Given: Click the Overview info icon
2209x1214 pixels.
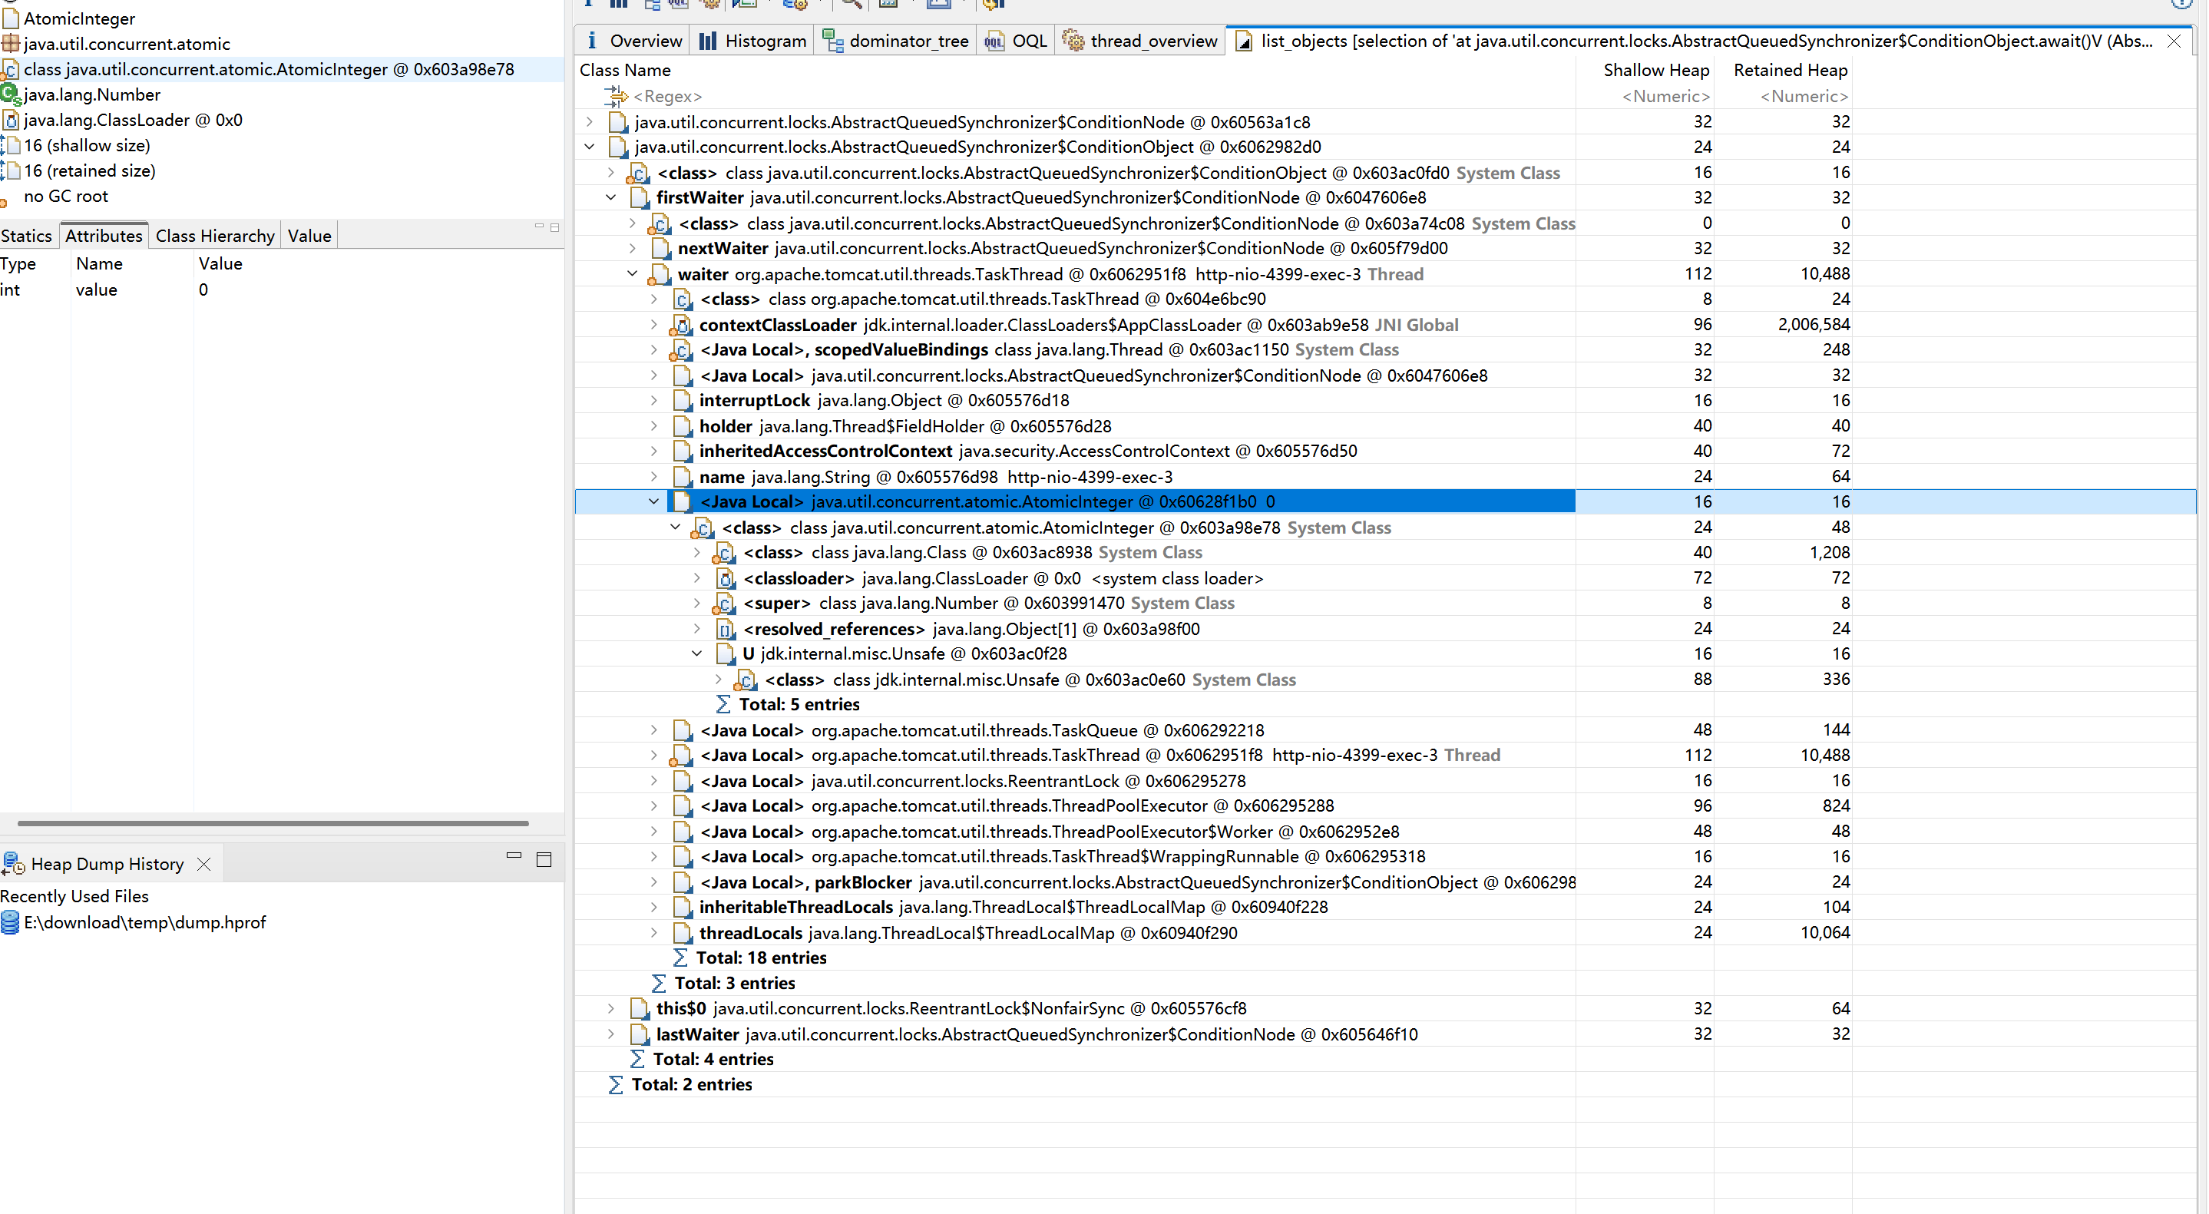Looking at the screenshot, I should pyautogui.click(x=592, y=40).
